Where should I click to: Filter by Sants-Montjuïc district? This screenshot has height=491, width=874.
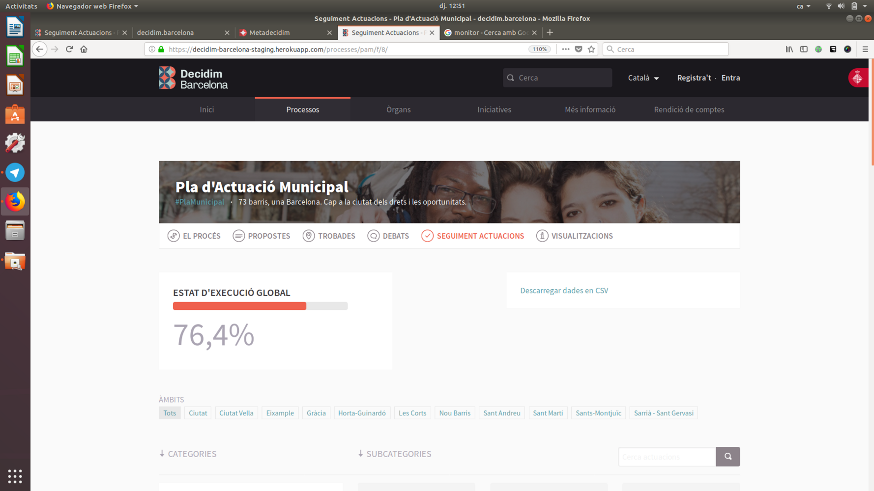[x=598, y=413]
